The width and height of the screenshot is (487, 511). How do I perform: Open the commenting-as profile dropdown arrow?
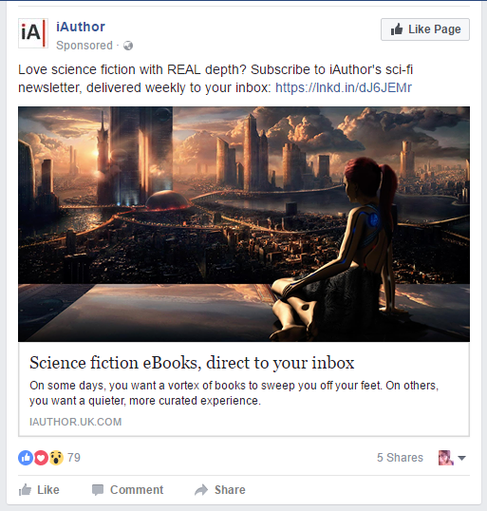[461, 458]
